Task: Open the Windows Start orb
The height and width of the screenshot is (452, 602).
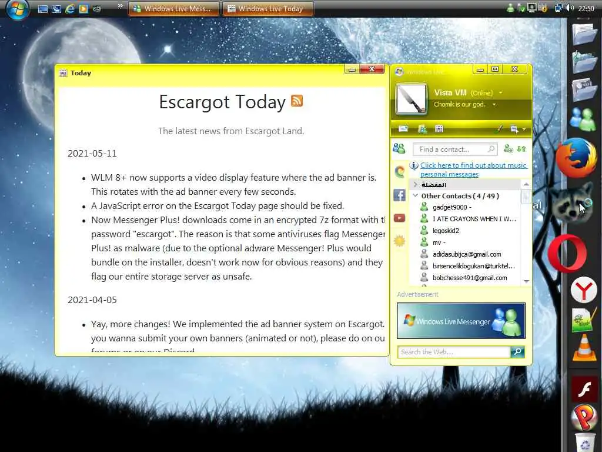Action: click(17, 9)
